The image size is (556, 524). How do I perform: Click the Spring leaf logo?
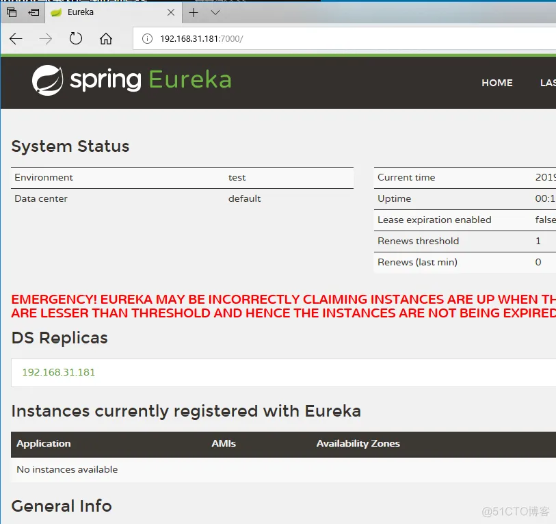click(x=47, y=80)
